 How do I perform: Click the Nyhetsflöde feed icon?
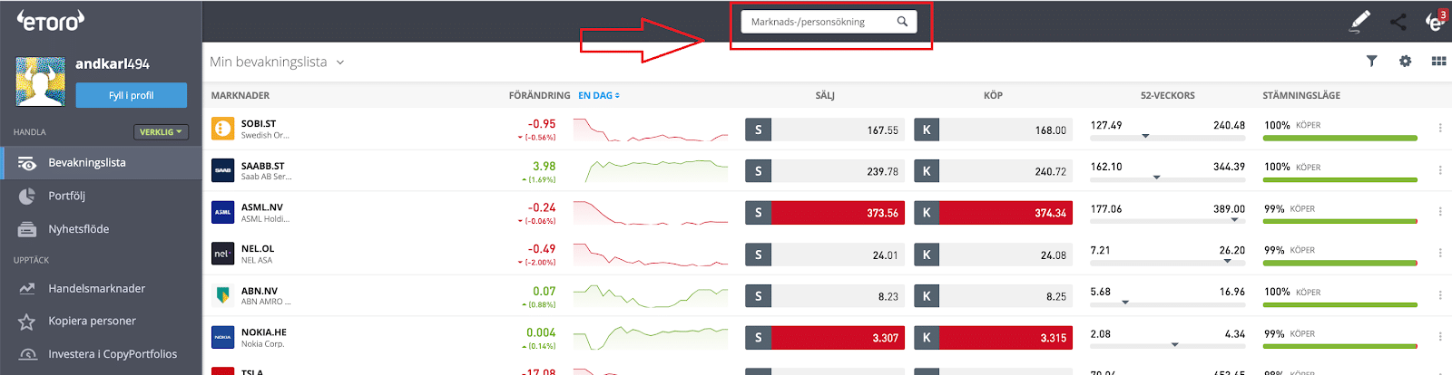(27, 229)
